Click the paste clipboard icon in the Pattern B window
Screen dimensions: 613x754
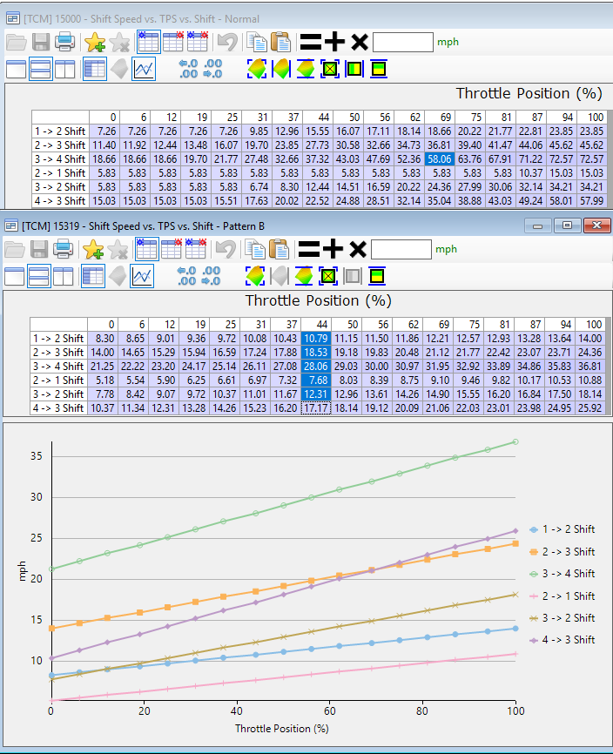coord(279,250)
